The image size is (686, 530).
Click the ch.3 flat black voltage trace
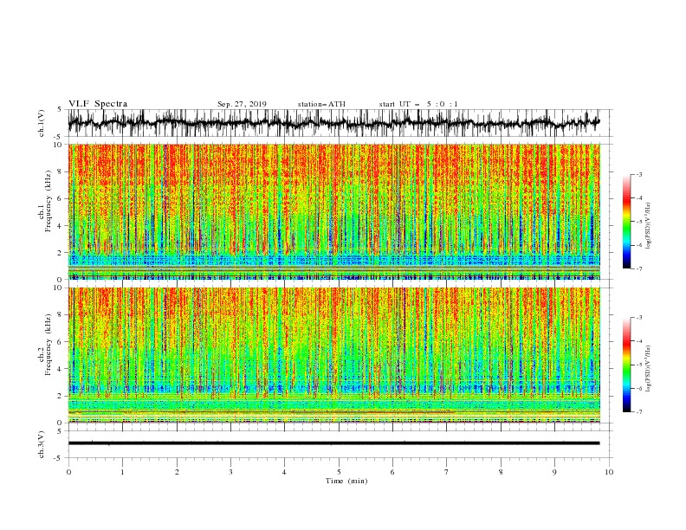pos(334,443)
